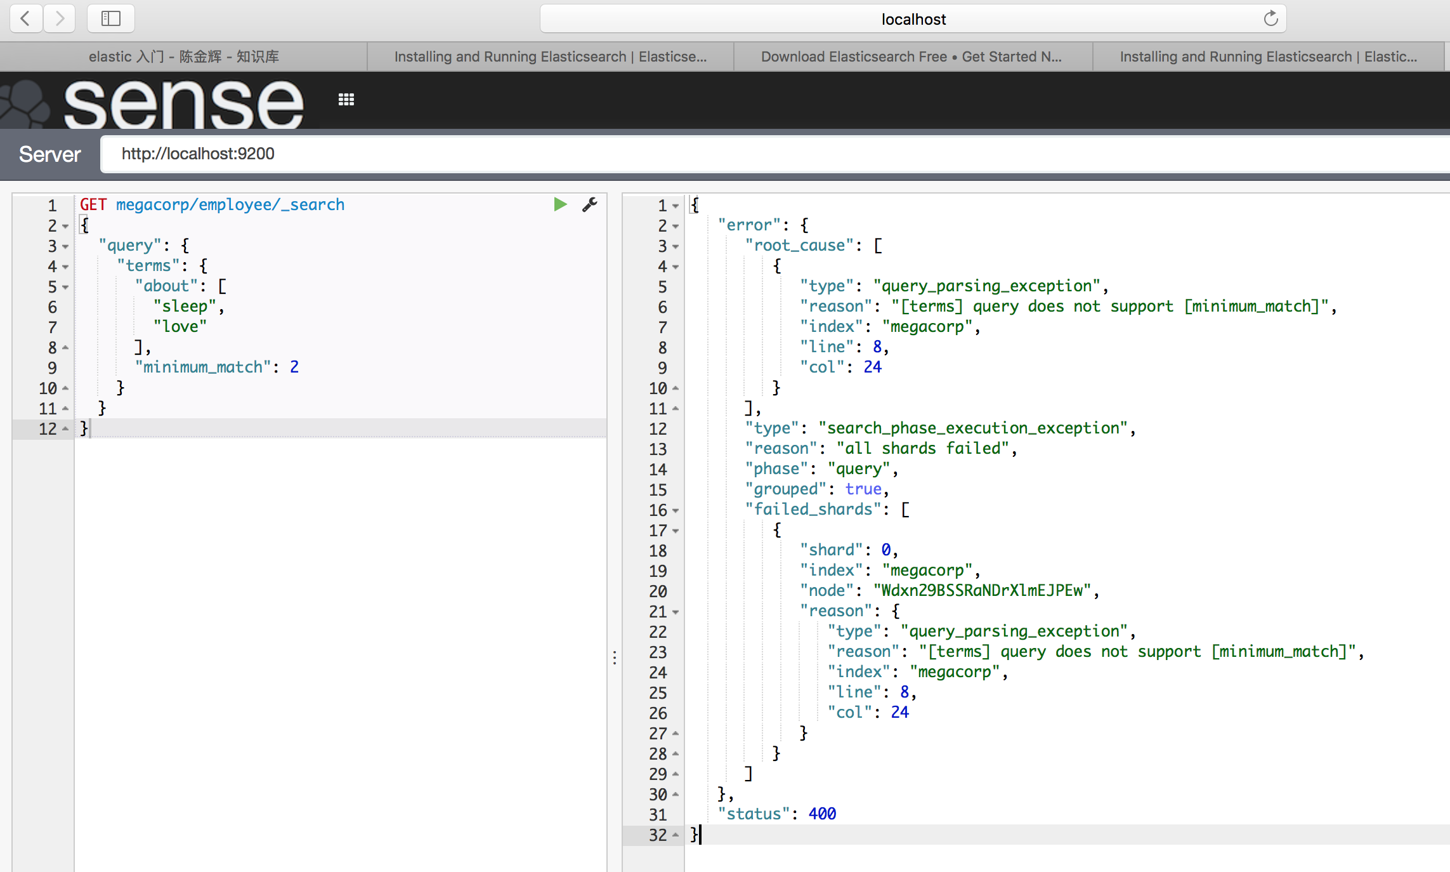Viewport: 1450px width, 872px height.
Task: Click the "query_parsing_exception" value on output line 5
Action: pyautogui.click(x=987, y=286)
